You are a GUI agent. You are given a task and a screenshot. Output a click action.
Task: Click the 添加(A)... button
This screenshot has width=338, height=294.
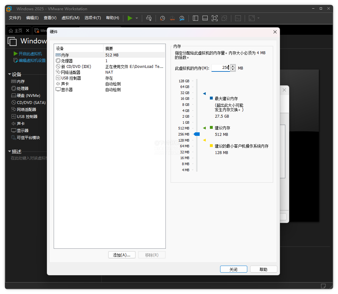coord(122,255)
